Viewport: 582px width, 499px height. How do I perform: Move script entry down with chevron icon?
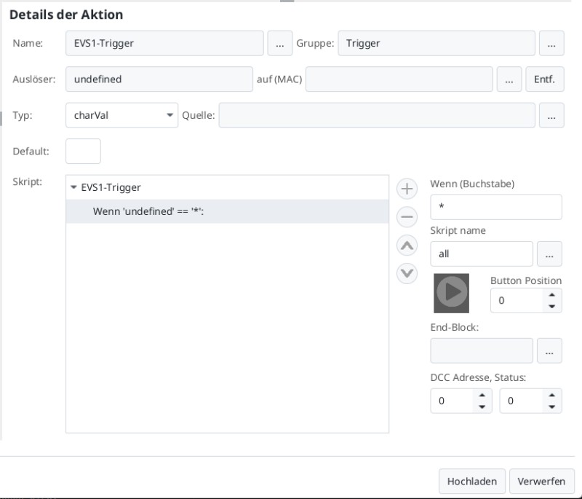pos(407,273)
